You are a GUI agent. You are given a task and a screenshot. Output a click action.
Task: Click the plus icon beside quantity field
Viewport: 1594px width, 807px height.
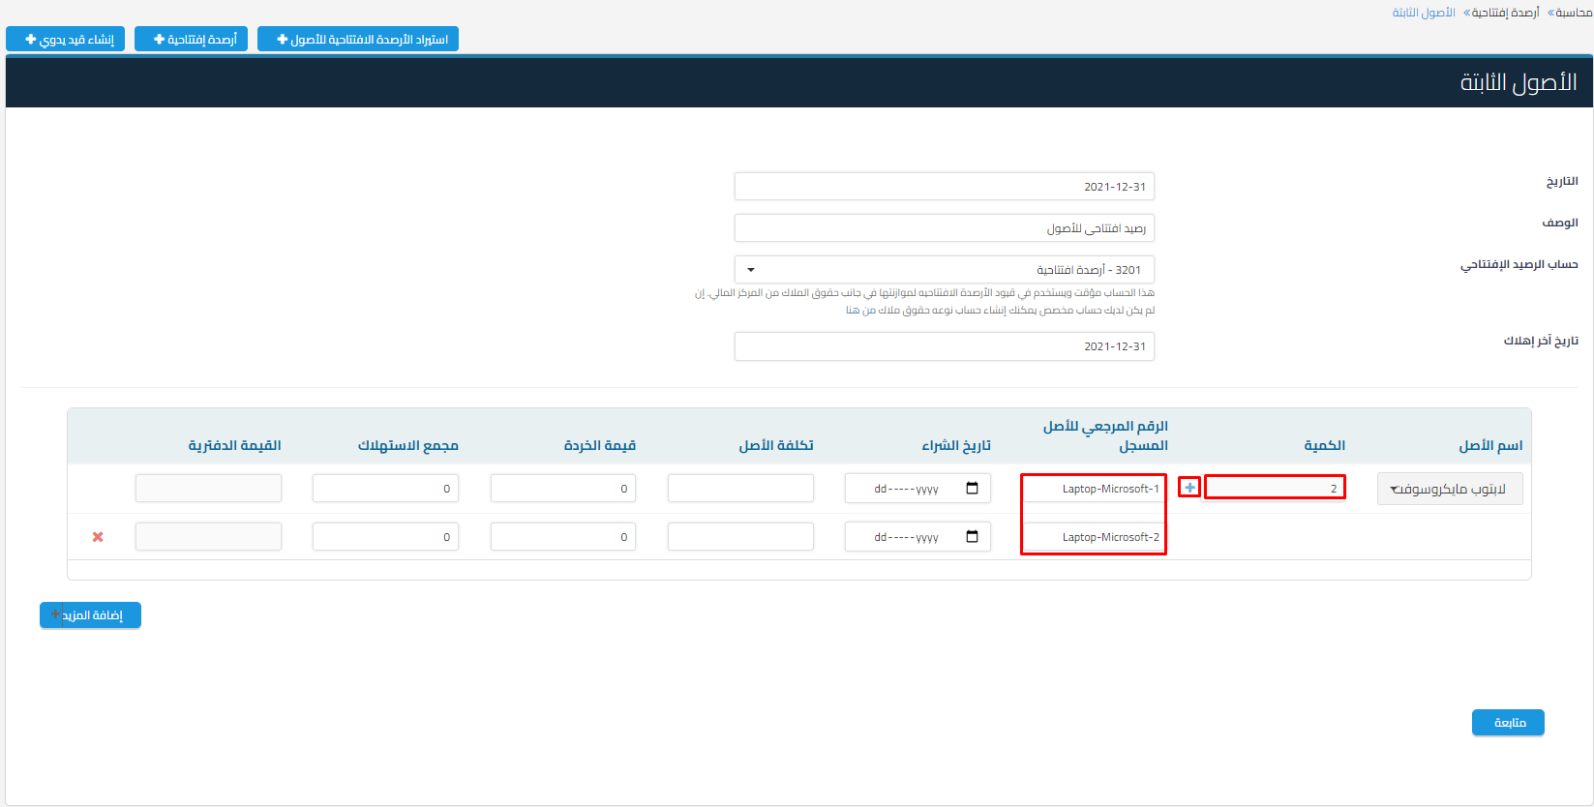pos(1189,488)
